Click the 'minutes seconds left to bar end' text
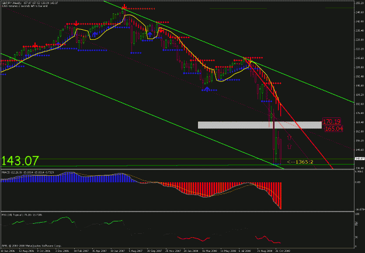This screenshot has width=365, height=253. [25, 6]
